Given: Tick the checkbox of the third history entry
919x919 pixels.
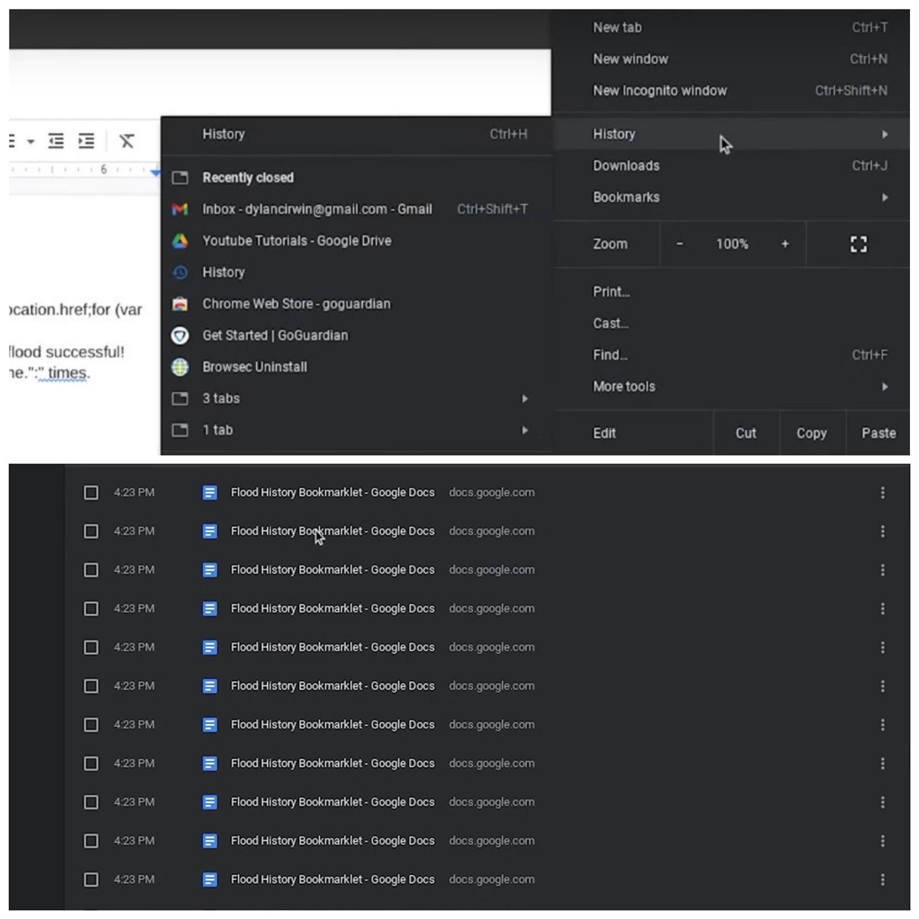Looking at the screenshot, I should point(91,570).
